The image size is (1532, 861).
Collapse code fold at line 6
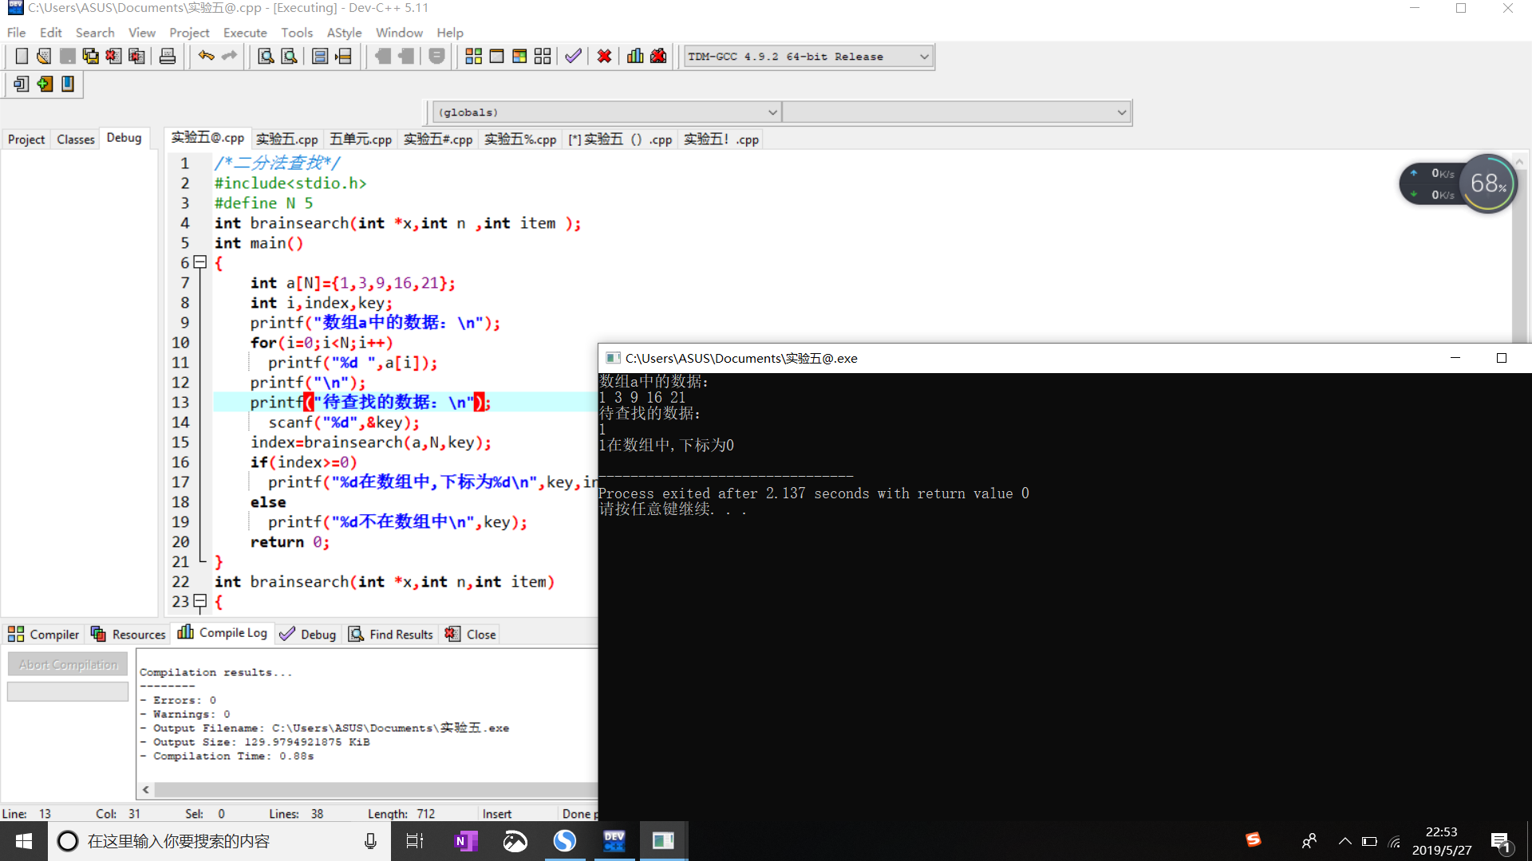coord(200,262)
